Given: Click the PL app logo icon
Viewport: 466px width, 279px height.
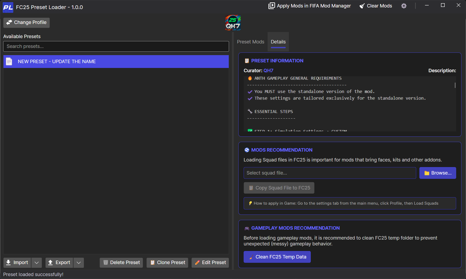Looking at the screenshot, I should tap(8, 7).
